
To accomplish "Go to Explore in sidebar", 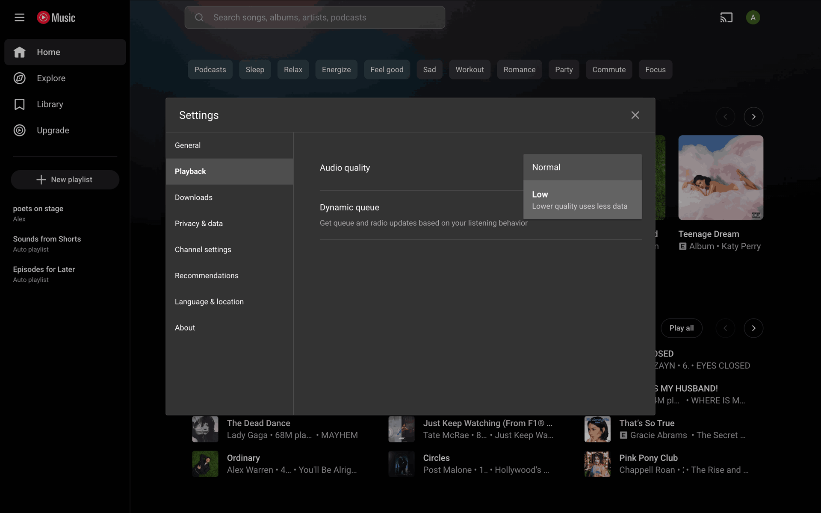I will (65, 78).
